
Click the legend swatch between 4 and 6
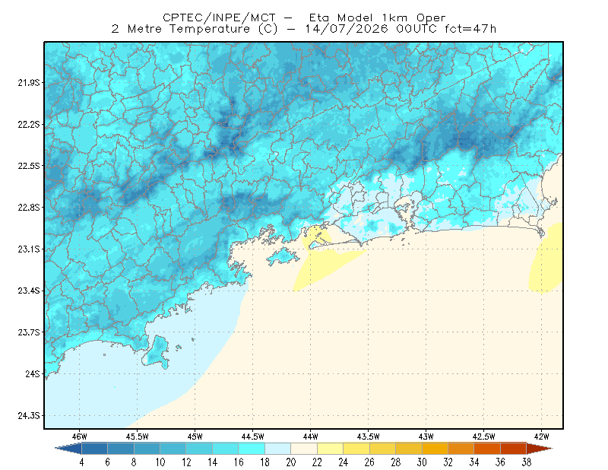tap(94, 449)
